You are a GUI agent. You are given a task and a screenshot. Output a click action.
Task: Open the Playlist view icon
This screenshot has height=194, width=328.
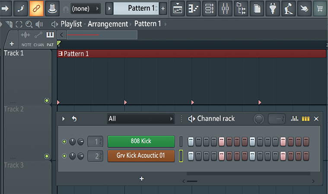coord(178,9)
